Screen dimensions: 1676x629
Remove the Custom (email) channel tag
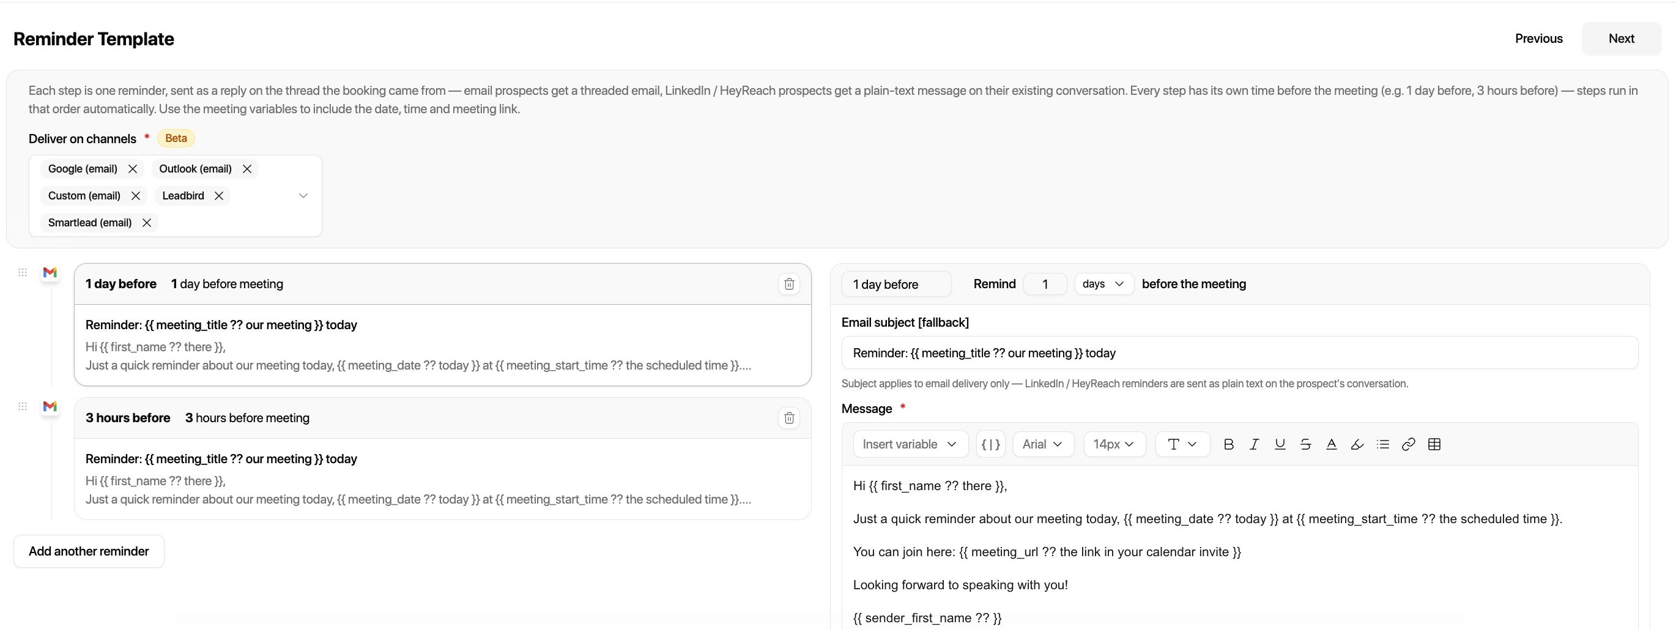(136, 195)
